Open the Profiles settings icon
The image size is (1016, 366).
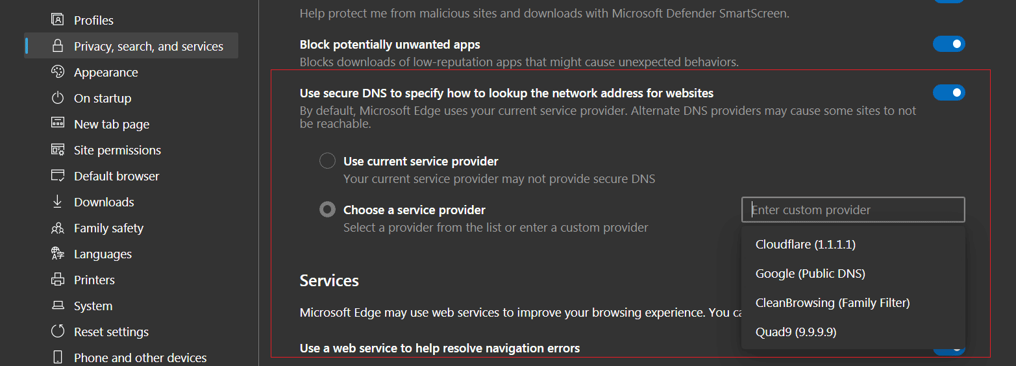tap(58, 20)
